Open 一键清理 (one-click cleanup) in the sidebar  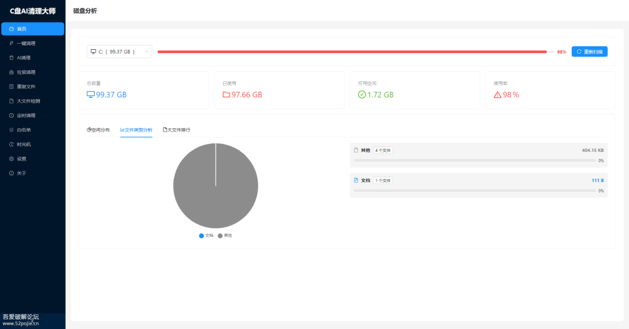(26, 43)
